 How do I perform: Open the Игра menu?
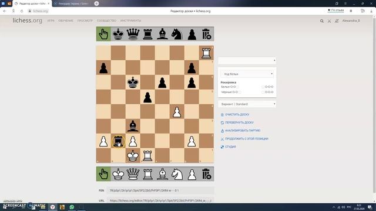click(51, 21)
